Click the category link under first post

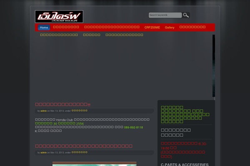point(79,111)
